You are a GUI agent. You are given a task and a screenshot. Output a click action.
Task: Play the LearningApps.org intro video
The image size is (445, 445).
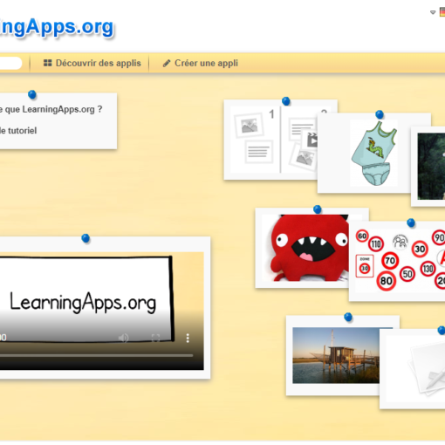point(101,311)
